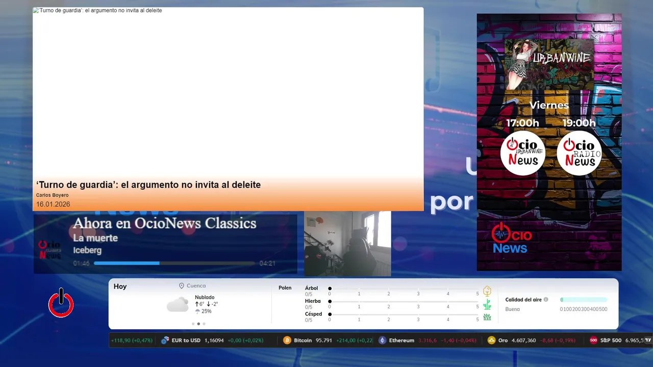Click the article date 16.01.2026

click(53, 204)
